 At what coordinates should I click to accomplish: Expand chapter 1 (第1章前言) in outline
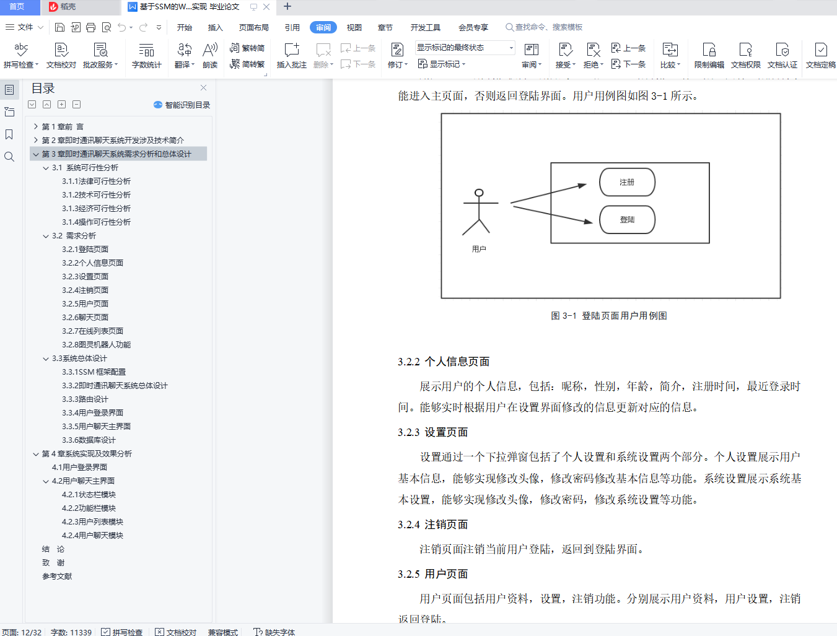36,127
